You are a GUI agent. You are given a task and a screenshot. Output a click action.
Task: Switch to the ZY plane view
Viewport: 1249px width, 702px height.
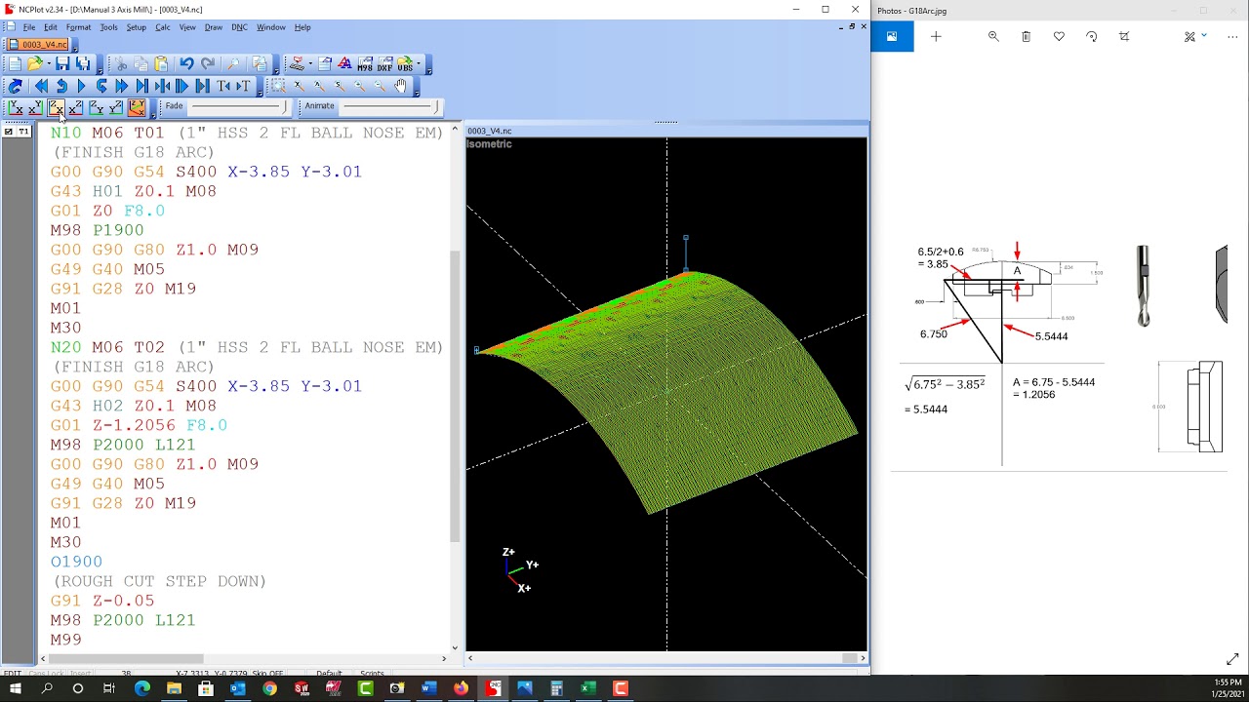(x=96, y=107)
